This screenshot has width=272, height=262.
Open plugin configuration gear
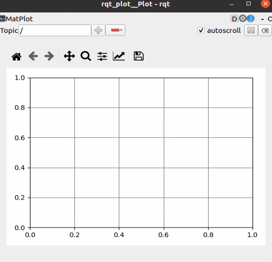click(243, 18)
